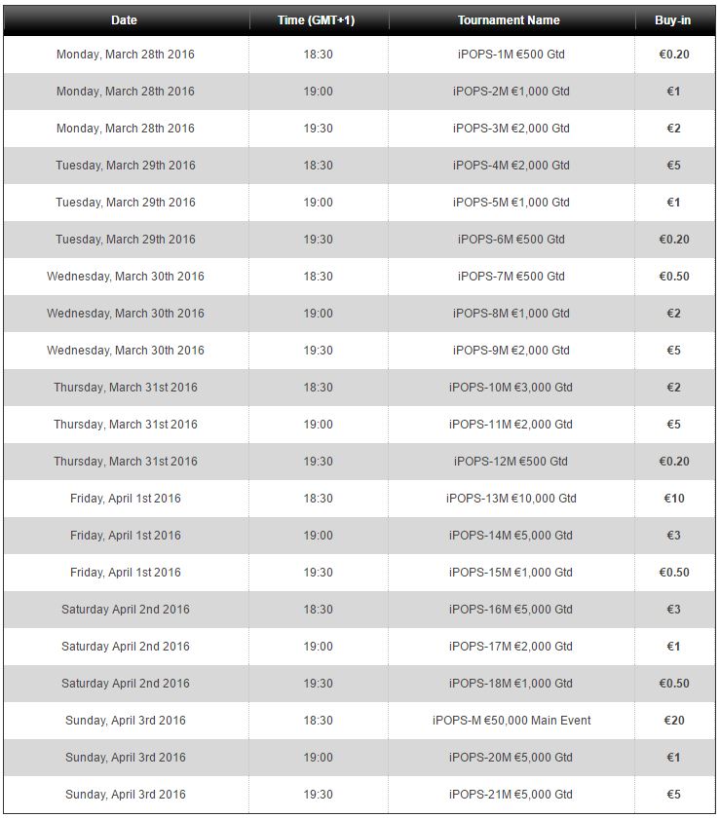Click iPOPS-14M €5,000 Gtd entry

tap(512, 536)
